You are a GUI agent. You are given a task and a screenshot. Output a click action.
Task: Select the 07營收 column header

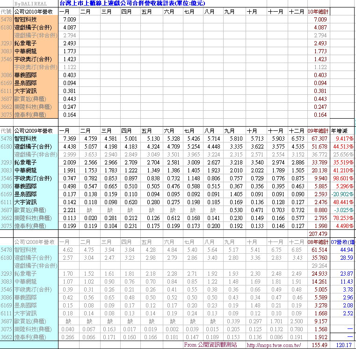(342, 242)
